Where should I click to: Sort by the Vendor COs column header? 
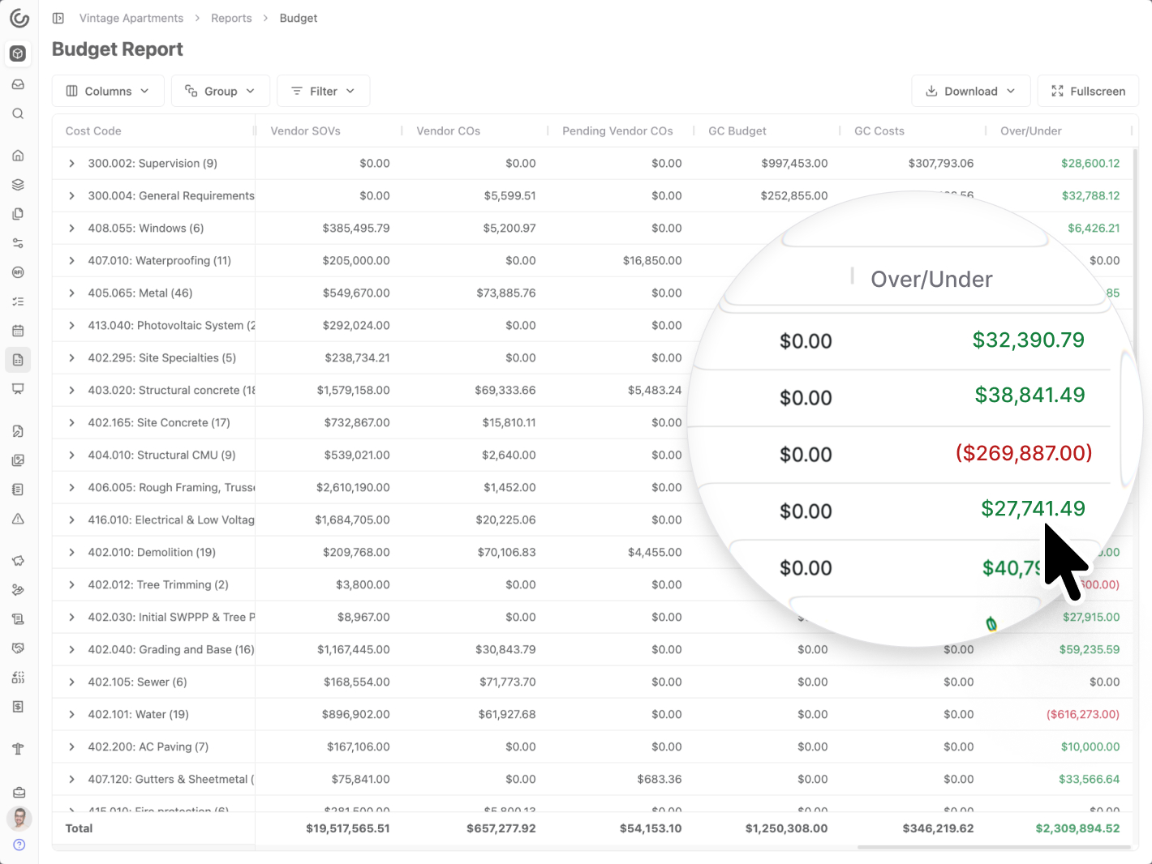click(448, 130)
